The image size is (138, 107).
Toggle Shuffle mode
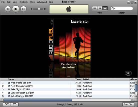click(x=7, y=104)
